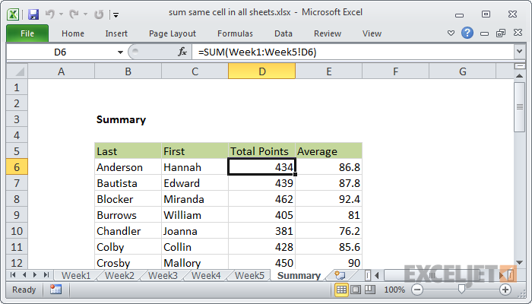Select the cell containing Chandler

(128, 231)
